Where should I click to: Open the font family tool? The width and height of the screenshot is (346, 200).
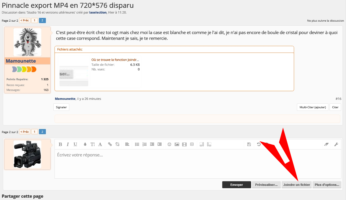(100, 144)
